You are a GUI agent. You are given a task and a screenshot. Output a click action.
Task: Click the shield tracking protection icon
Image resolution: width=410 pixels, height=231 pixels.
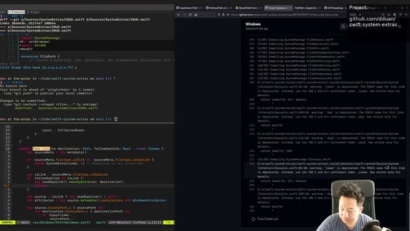point(219,15)
